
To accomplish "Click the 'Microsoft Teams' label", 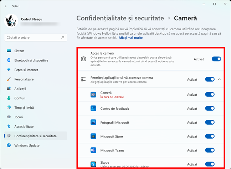I will [112, 150].
